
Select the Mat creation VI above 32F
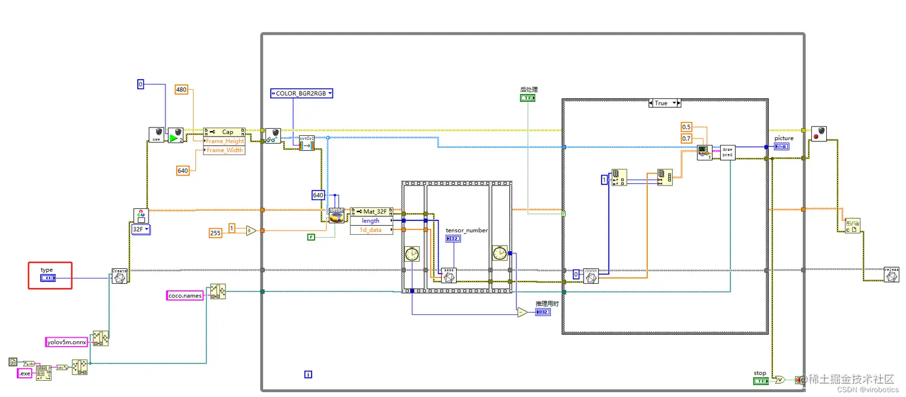[141, 216]
